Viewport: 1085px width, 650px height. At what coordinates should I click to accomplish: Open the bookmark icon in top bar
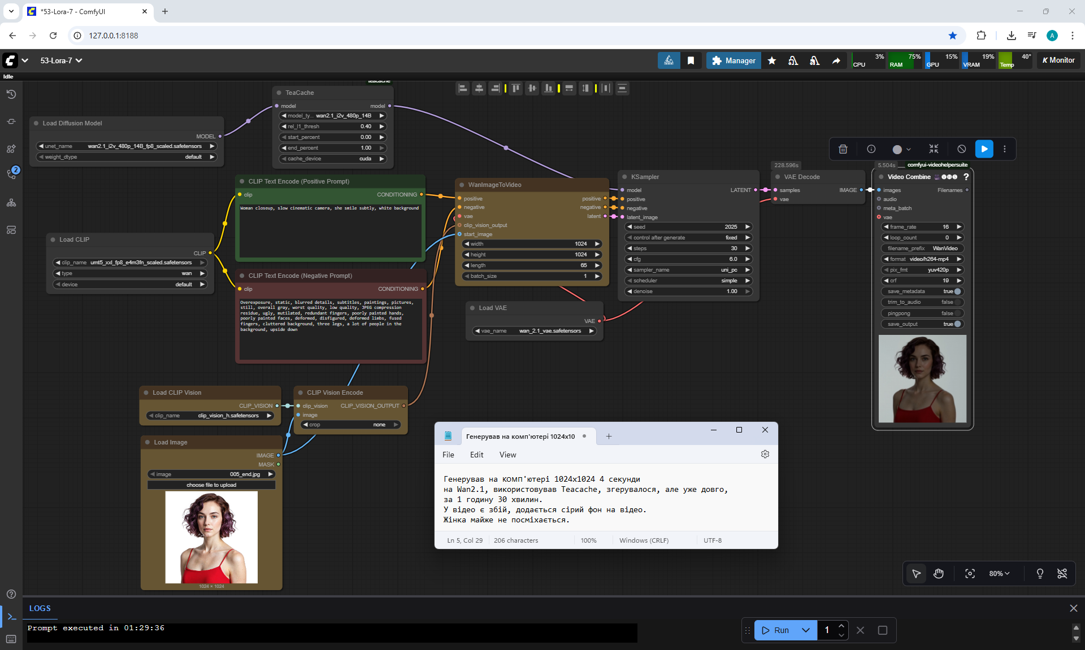click(691, 60)
